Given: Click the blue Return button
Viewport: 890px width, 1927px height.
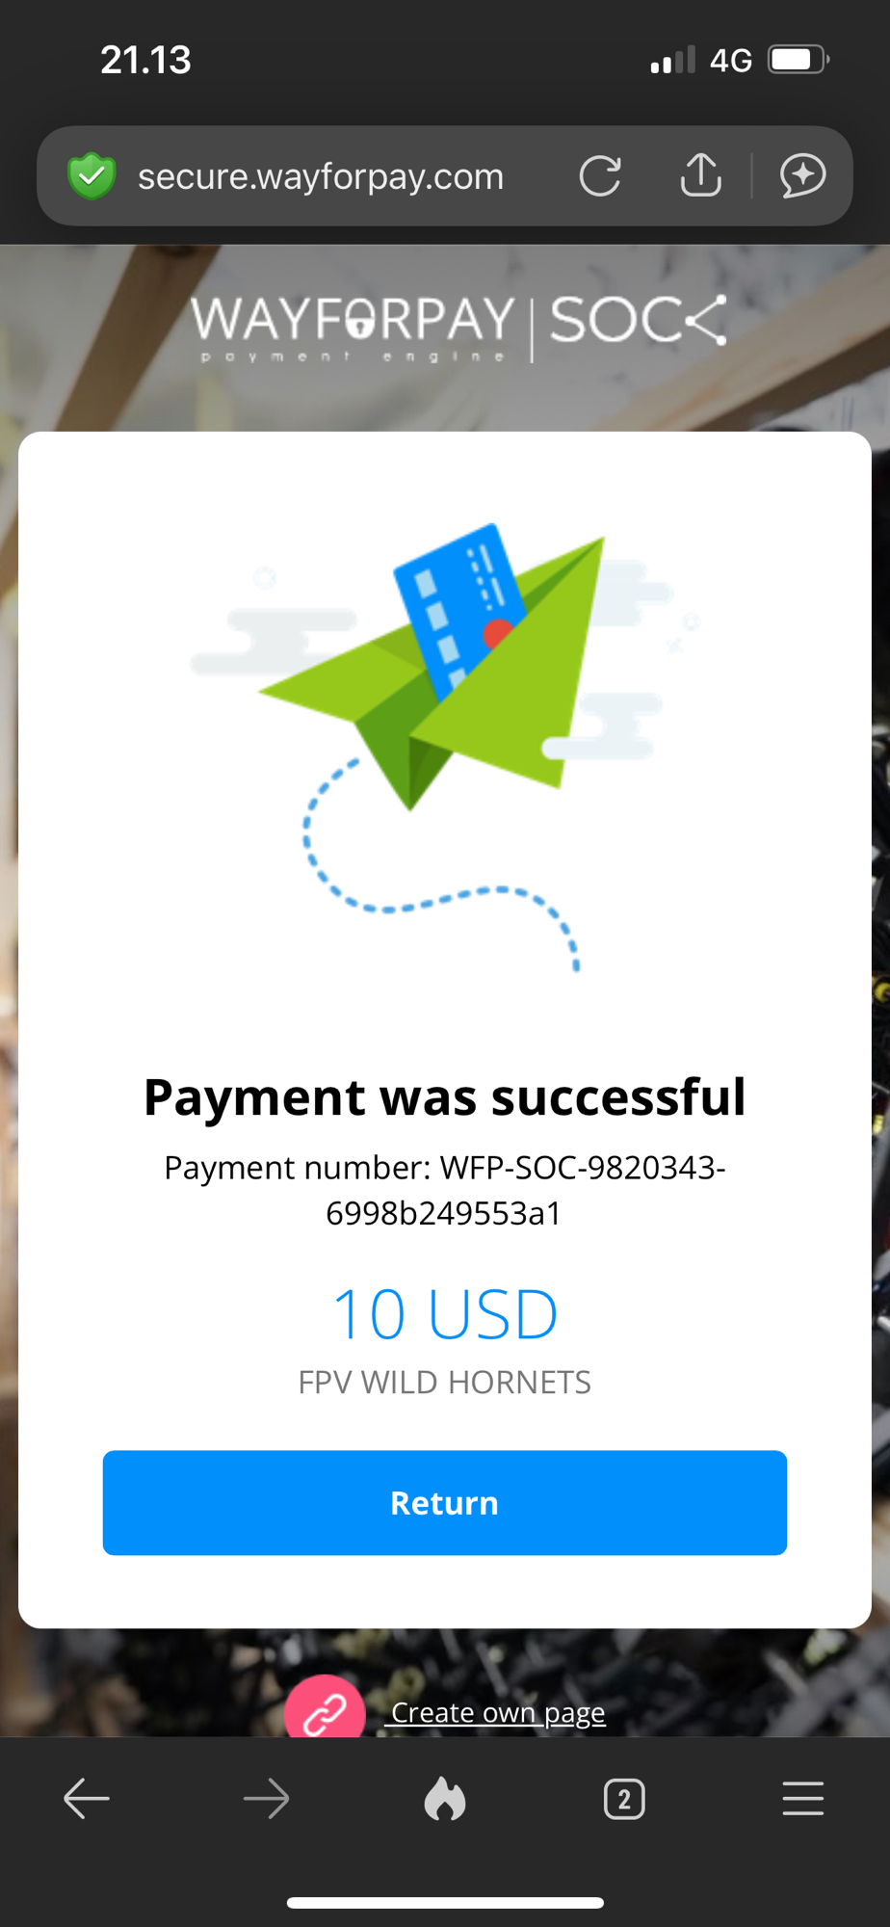Looking at the screenshot, I should coord(445,1503).
